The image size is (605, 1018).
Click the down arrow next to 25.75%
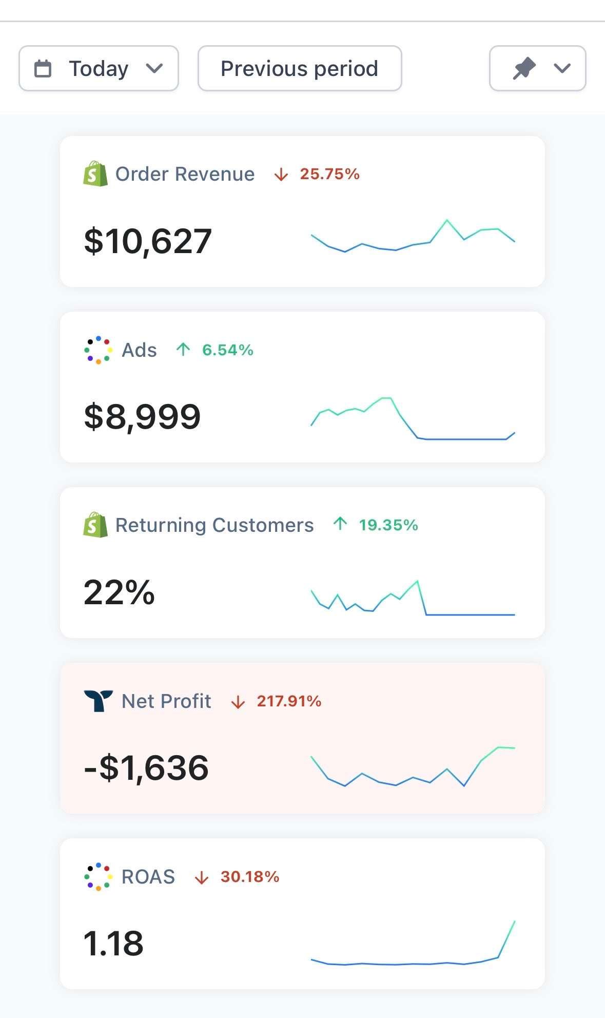click(x=281, y=175)
